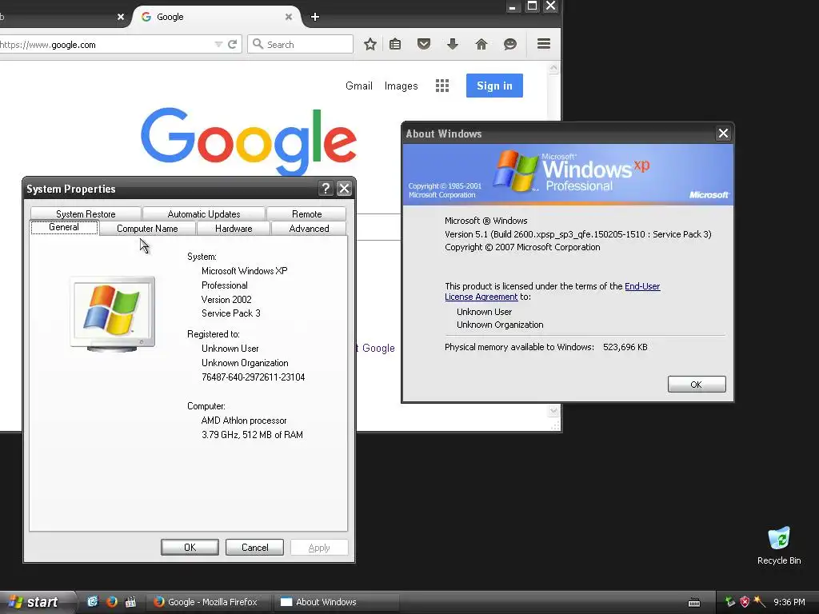Open the Google apps grid icon
The width and height of the screenshot is (819, 614).
coord(442,86)
